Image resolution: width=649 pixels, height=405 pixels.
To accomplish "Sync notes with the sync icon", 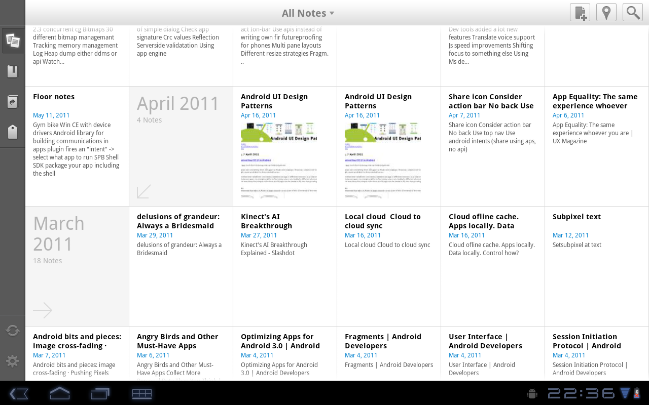I will pyautogui.click(x=13, y=331).
